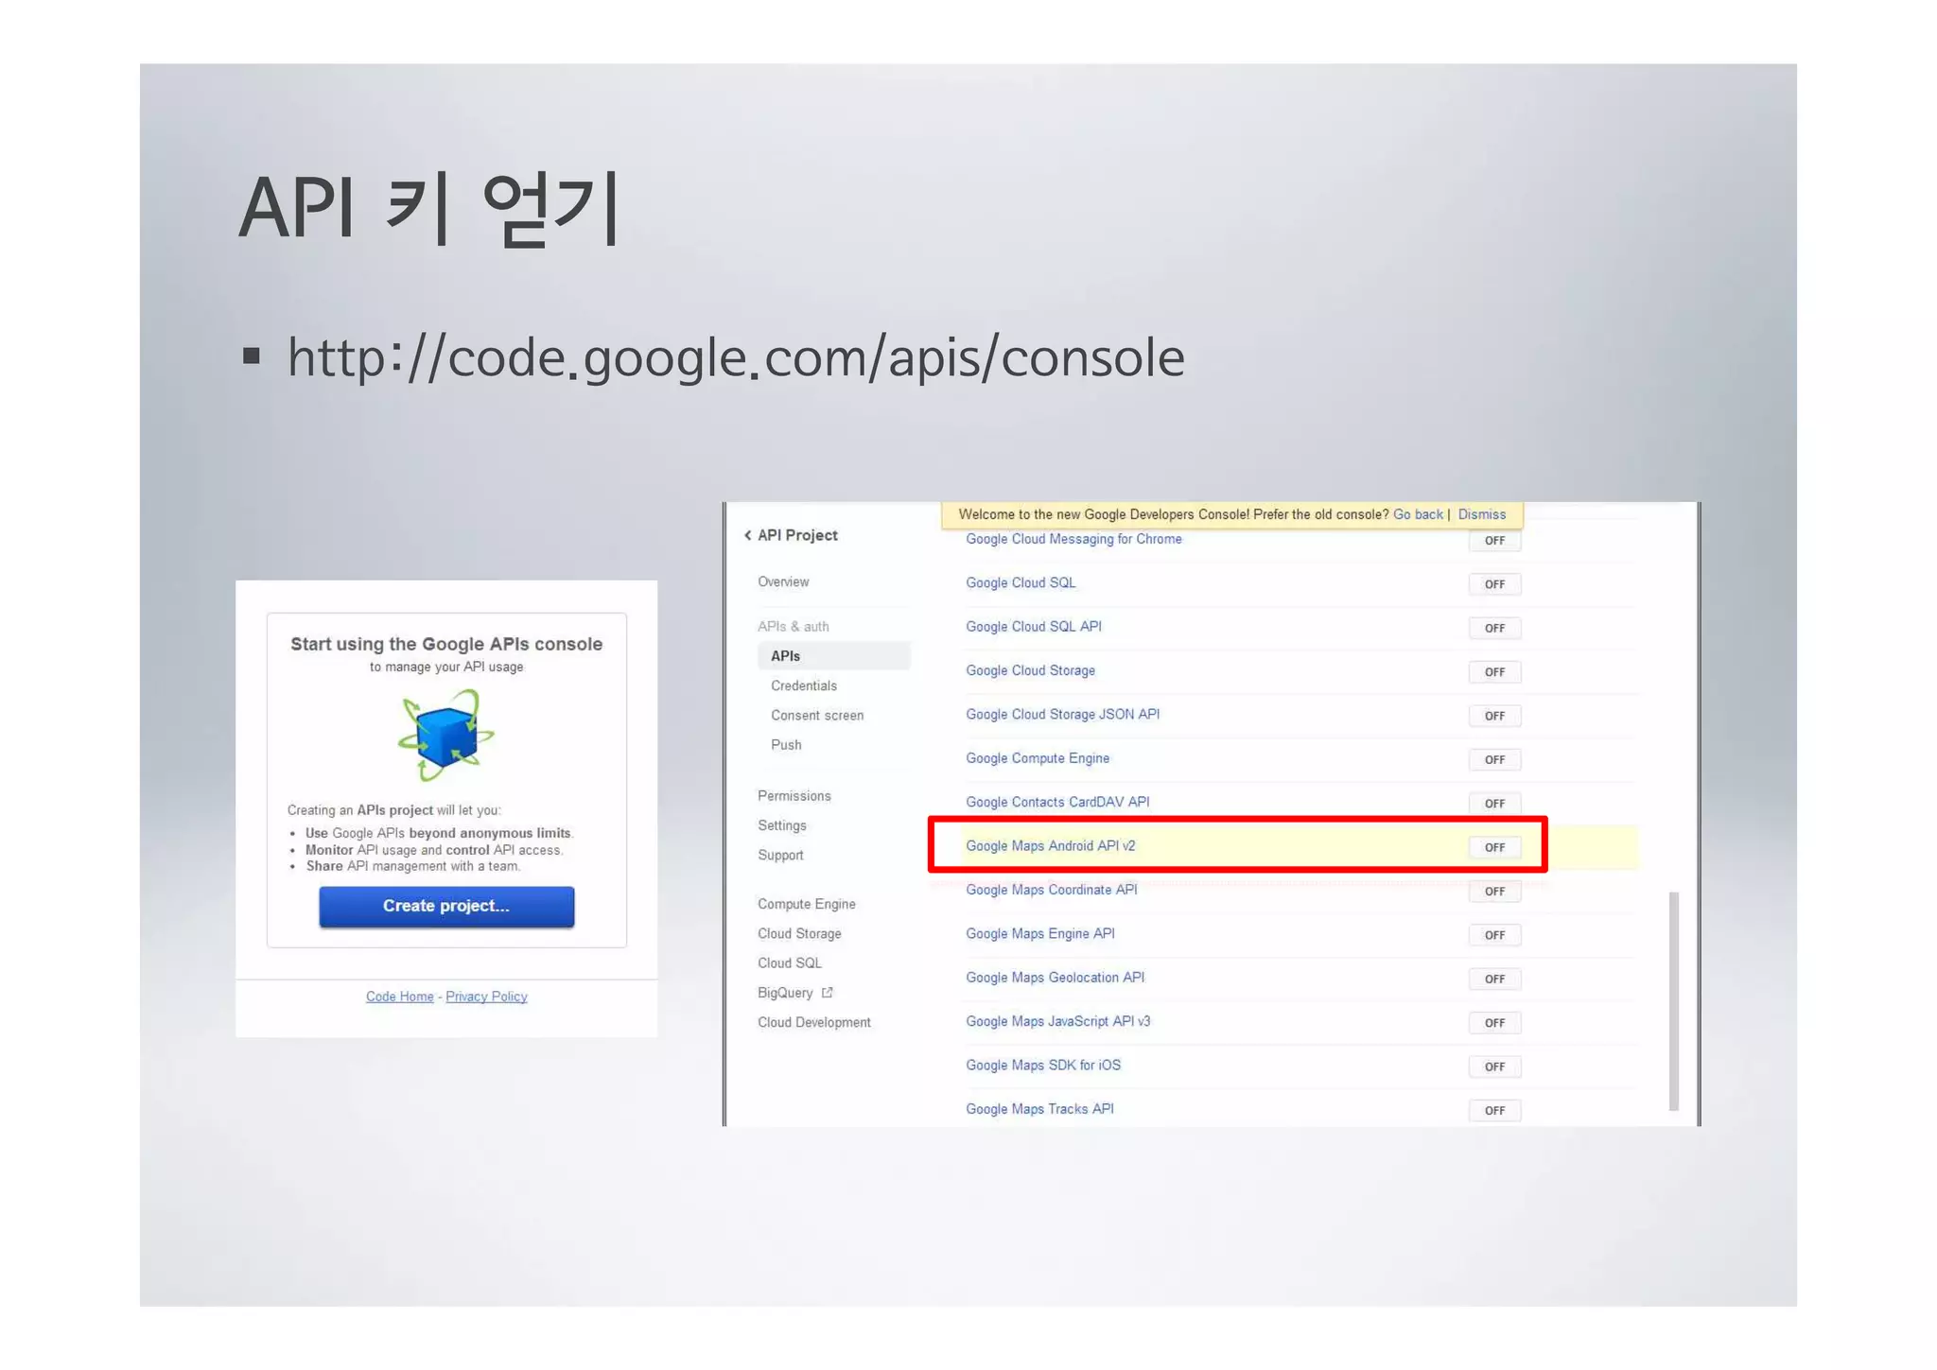
Task: Click the API list vertical scrollbar
Action: pos(1674,1000)
